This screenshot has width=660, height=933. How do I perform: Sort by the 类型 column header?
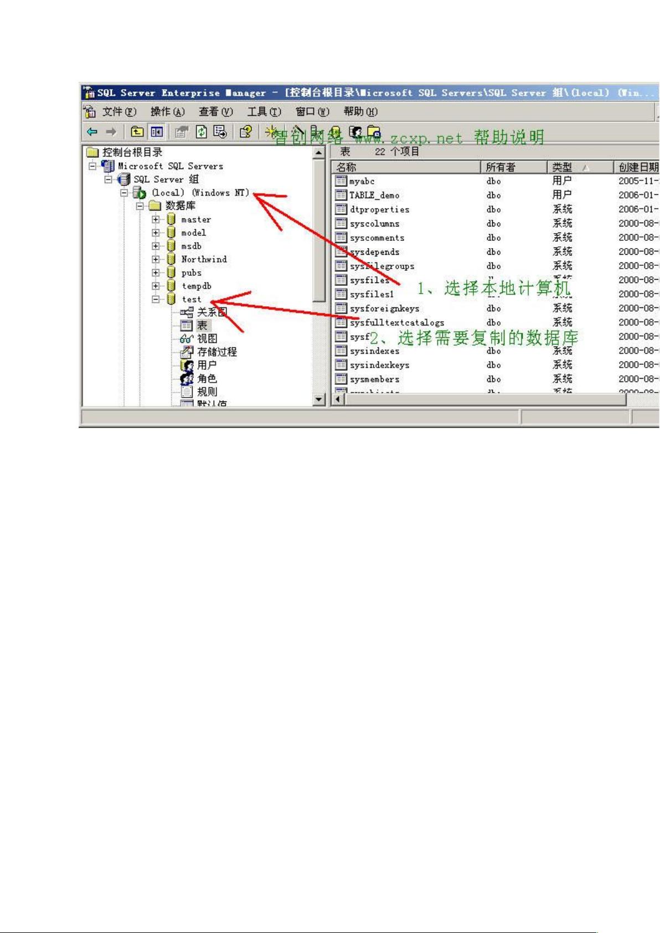(581, 167)
